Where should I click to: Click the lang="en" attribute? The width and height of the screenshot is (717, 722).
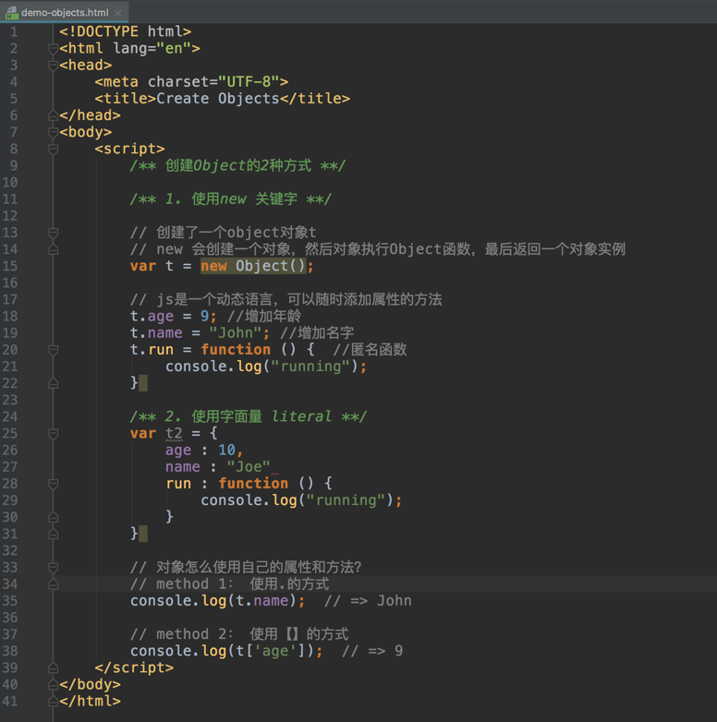(152, 48)
